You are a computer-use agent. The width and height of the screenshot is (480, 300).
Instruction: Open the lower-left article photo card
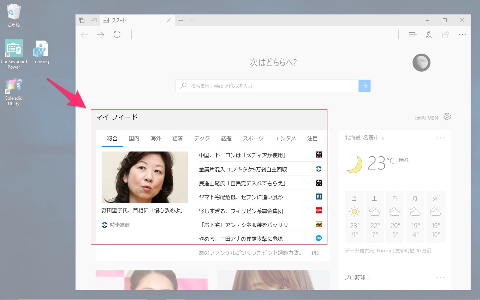click(x=152, y=280)
